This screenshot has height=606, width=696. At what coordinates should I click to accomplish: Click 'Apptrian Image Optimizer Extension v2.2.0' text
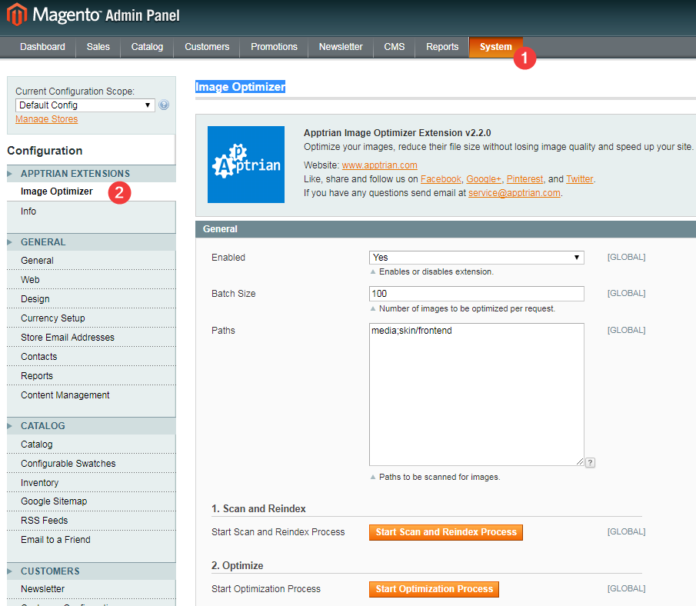[x=398, y=133]
